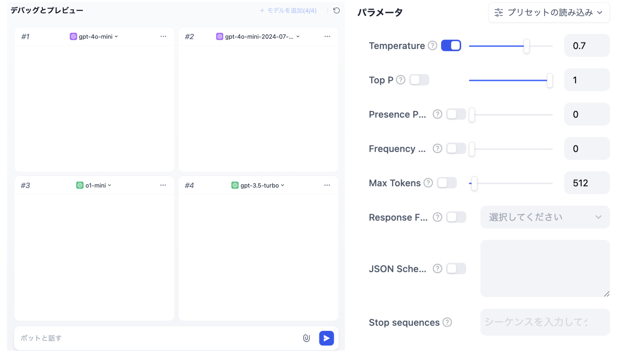Viewport: 620px width, 353px height.
Task: Click the Temperature help icon
Action: 433,45
